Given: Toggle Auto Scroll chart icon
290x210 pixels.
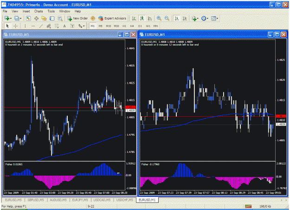Looking at the screenshot, I should click(x=177, y=18).
